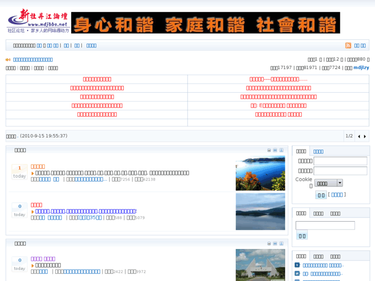The width and height of the screenshot is (375, 281).
Task: Click the '1 today' post counter badge
Action: click(20, 172)
